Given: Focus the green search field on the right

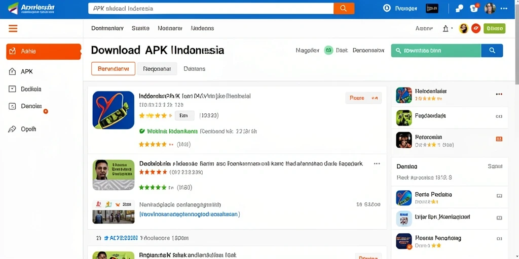Looking at the screenshot, I should pos(436,51).
